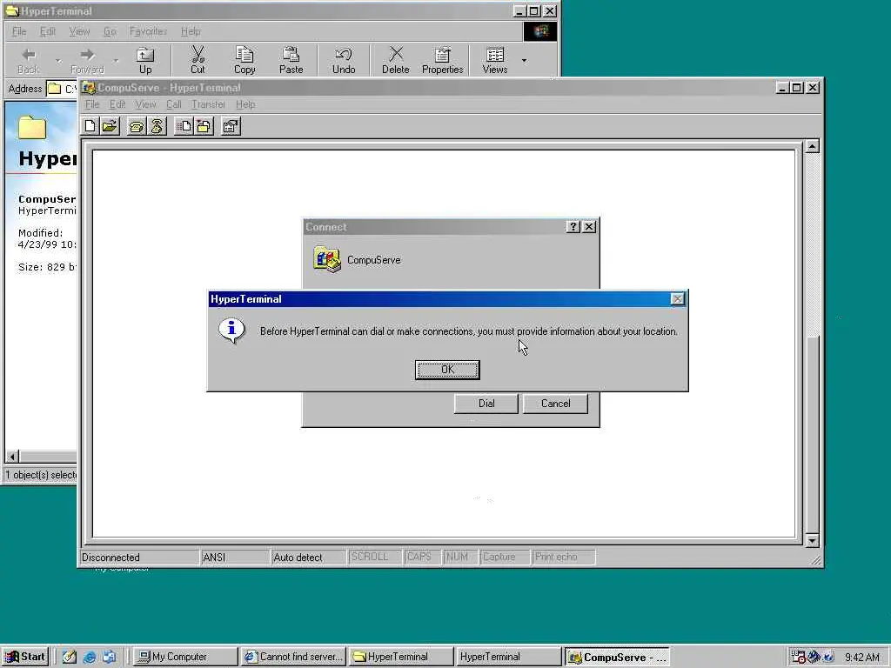Click the scroll up arrow in terminal window
The image size is (891, 668).
pos(813,146)
